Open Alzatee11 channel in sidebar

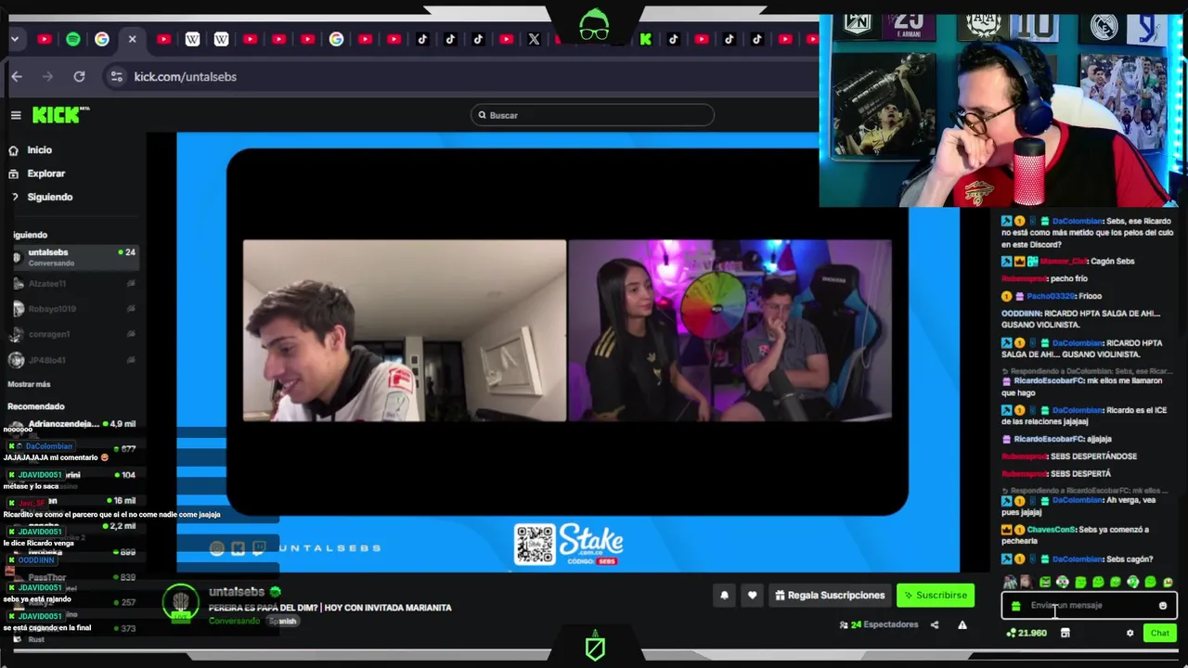coord(74,283)
